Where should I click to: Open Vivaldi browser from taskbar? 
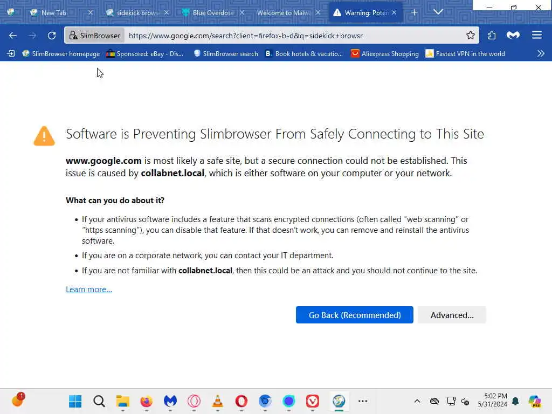point(313,401)
